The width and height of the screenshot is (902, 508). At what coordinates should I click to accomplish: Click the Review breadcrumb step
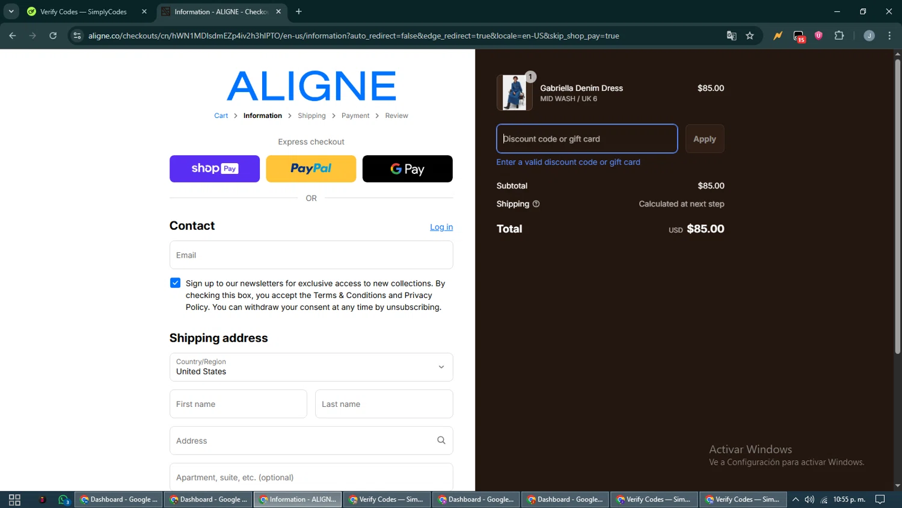396,116
